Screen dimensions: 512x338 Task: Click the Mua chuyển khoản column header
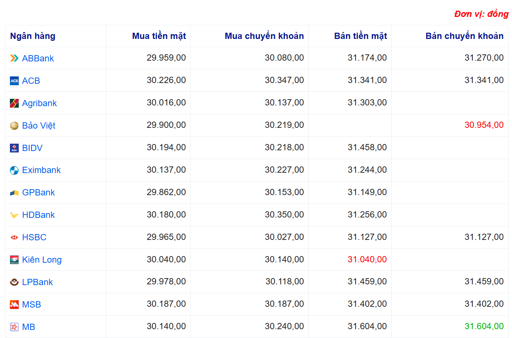click(264, 36)
